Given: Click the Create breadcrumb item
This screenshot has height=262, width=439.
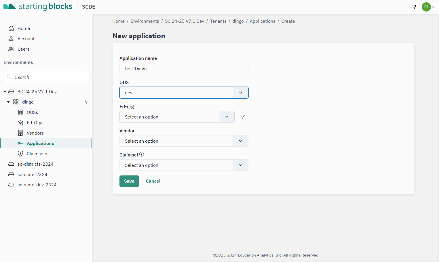Looking at the screenshot, I should pos(288,21).
